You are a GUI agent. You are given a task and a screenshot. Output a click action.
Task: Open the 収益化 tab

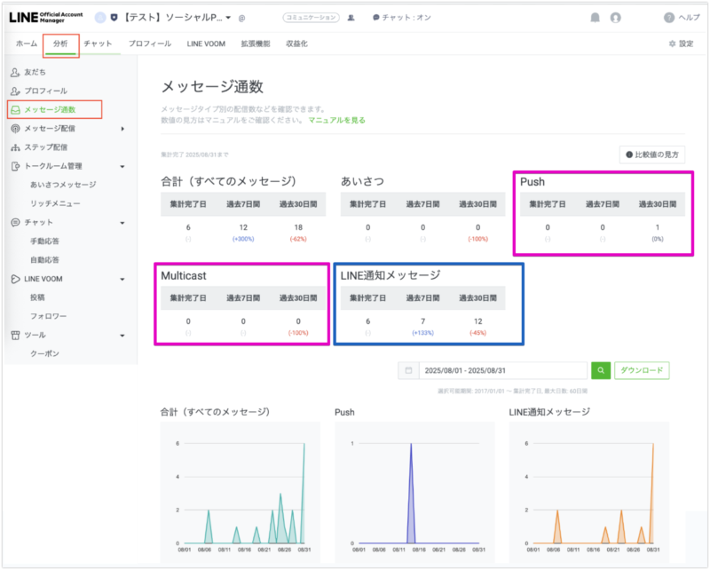pyautogui.click(x=296, y=44)
